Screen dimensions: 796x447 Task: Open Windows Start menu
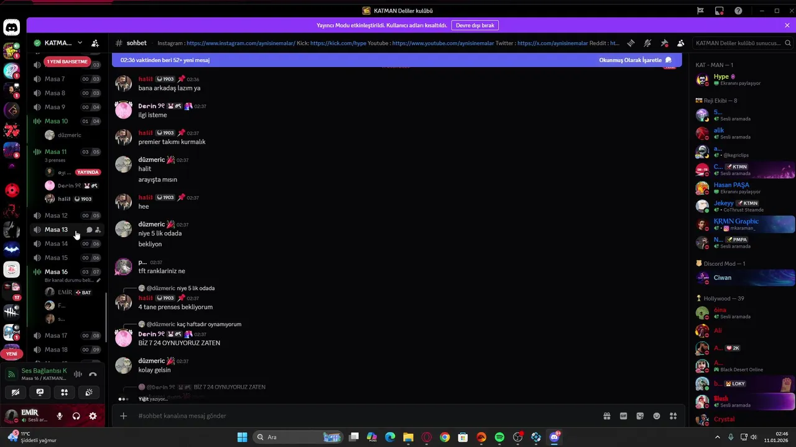242,437
